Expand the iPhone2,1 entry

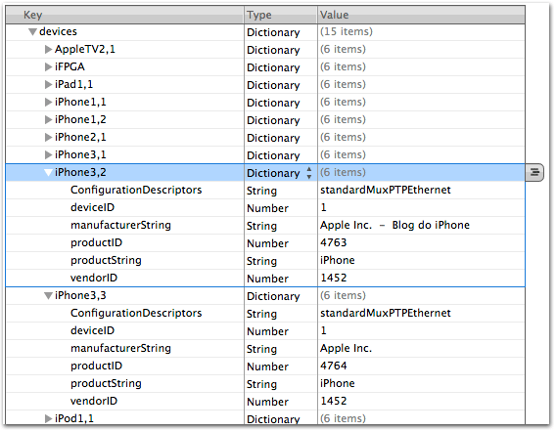[48, 137]
